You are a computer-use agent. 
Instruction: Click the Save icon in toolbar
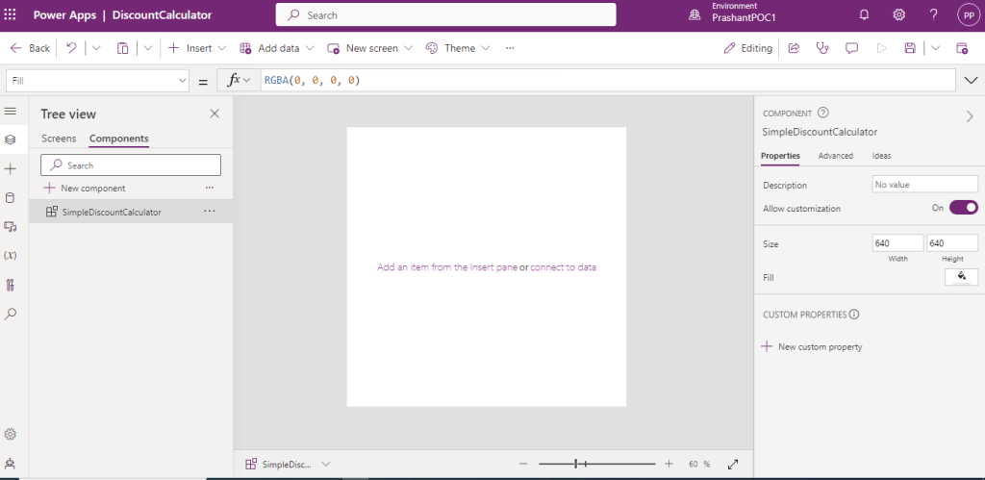909,48
